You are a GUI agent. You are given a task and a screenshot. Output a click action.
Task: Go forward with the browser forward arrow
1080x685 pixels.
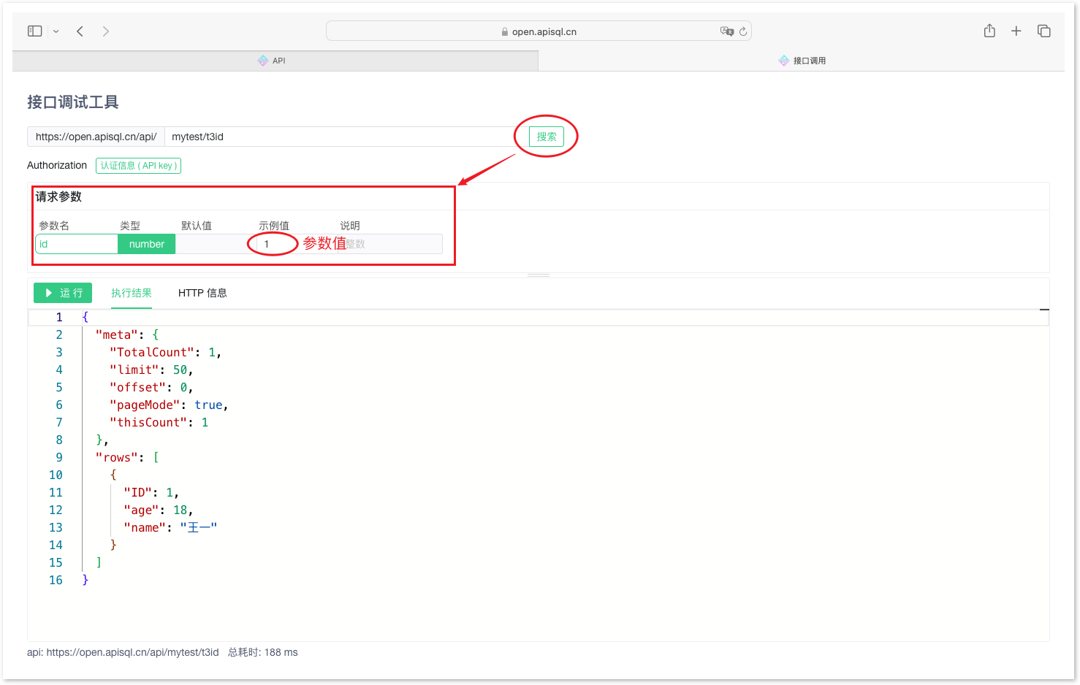coord(106,31)
